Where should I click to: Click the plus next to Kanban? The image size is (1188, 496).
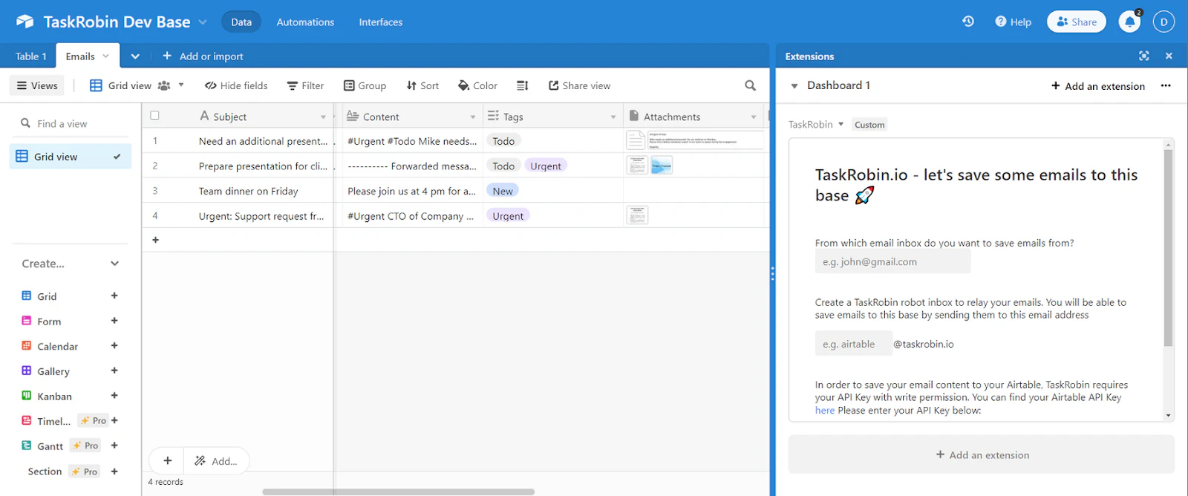coord(114,396)
